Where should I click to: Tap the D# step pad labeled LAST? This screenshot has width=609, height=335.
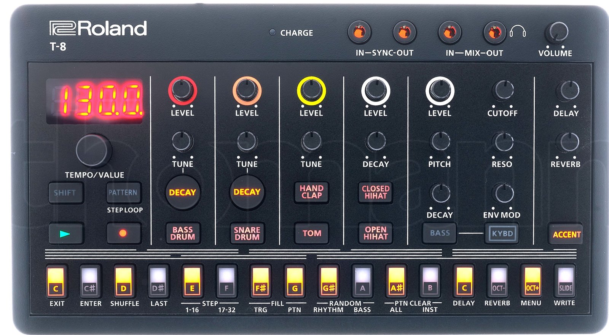(x=158, y=281)
